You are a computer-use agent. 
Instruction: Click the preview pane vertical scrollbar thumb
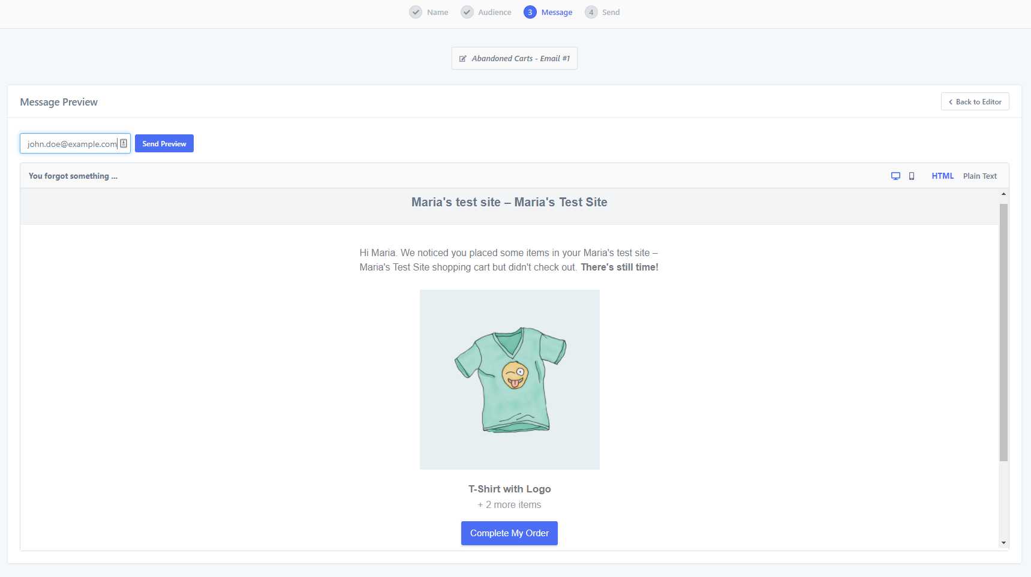1003,332
